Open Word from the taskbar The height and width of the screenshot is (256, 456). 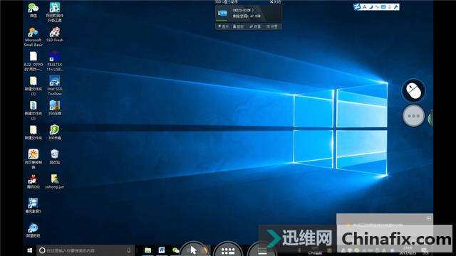tap(162, 250)
